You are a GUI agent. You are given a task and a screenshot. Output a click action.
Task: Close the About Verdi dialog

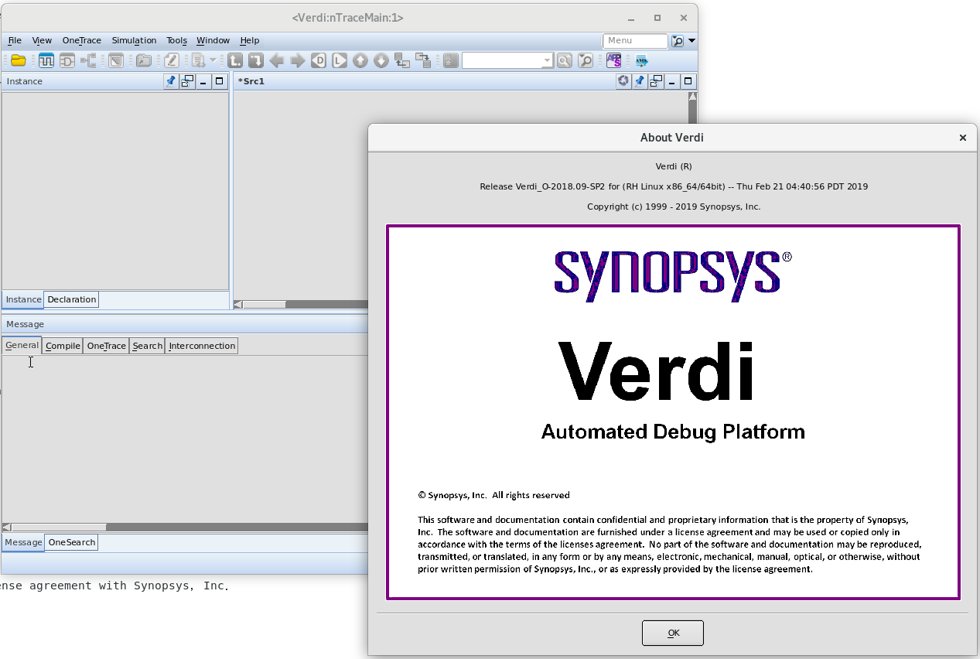point(963,138)
